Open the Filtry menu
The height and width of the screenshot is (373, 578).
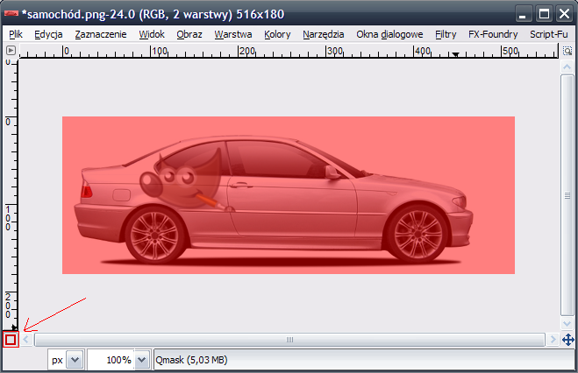tap(446, 34)
